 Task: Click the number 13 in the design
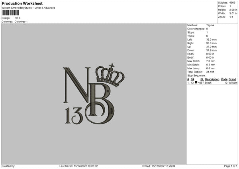click(74, 116)
